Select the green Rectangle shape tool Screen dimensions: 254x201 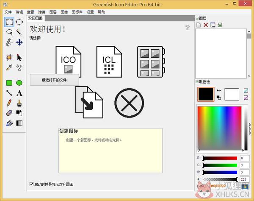(9, 83)
